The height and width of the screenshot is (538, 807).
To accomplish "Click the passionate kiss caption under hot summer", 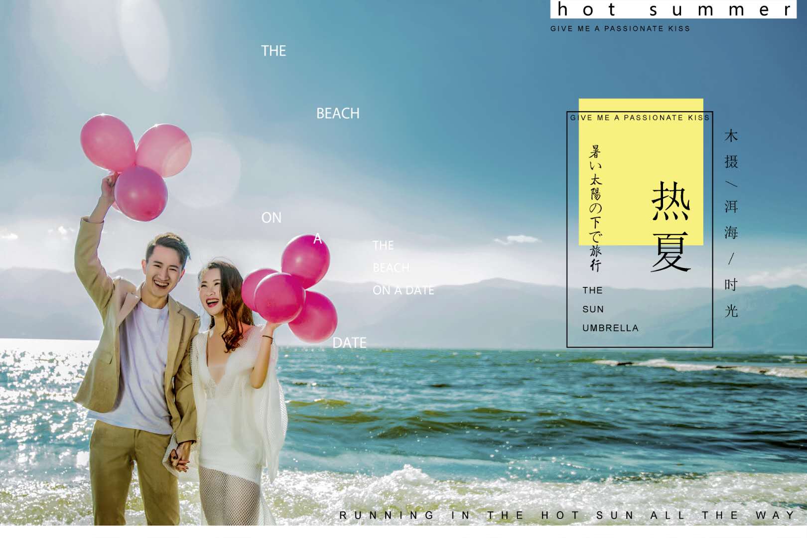I will tap(620, 29).
